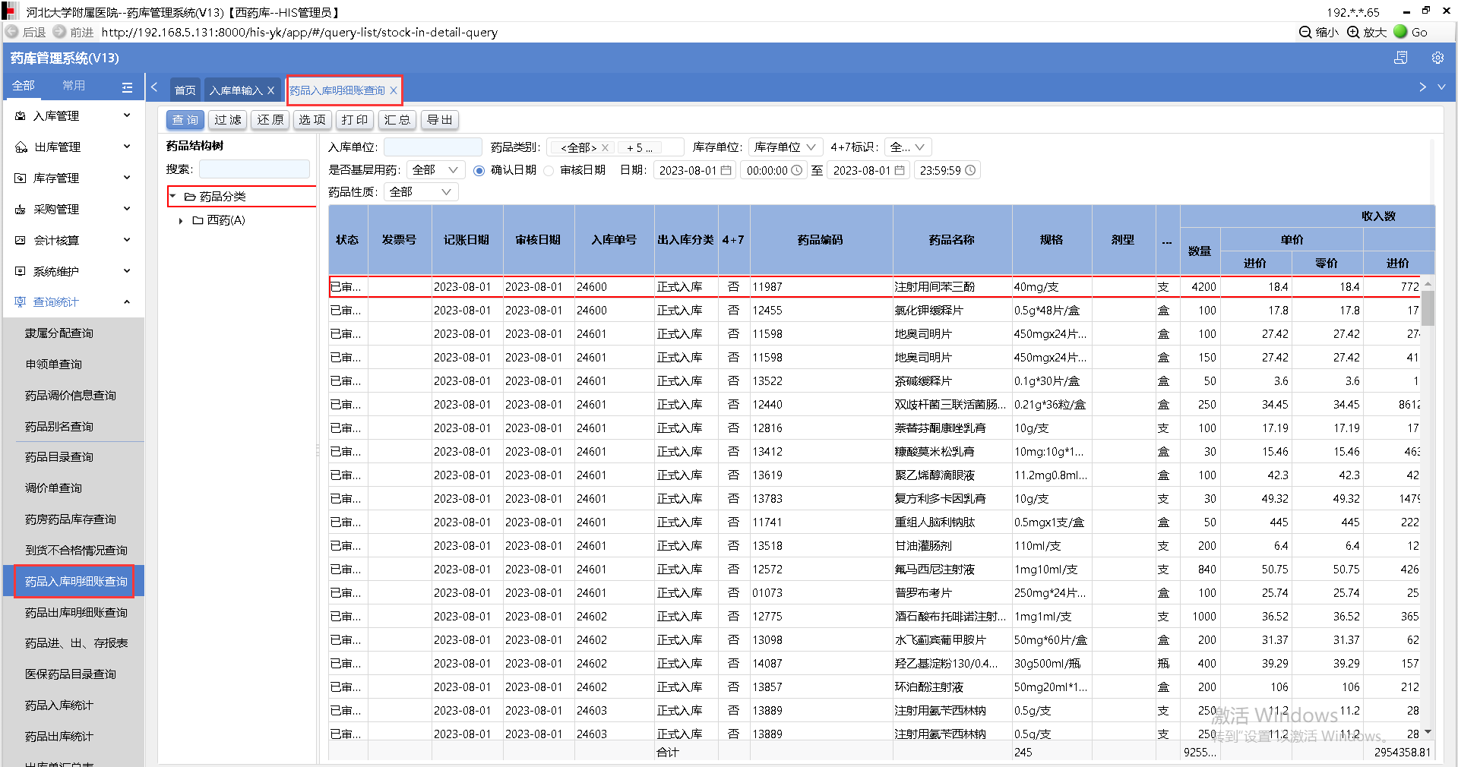Open 药品出库明细账查询 in sidebar

76,612
